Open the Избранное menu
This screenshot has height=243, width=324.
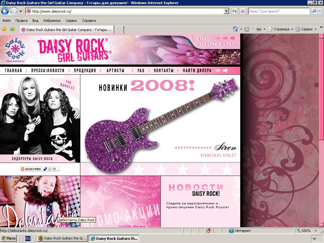click(x=52, y=21)
